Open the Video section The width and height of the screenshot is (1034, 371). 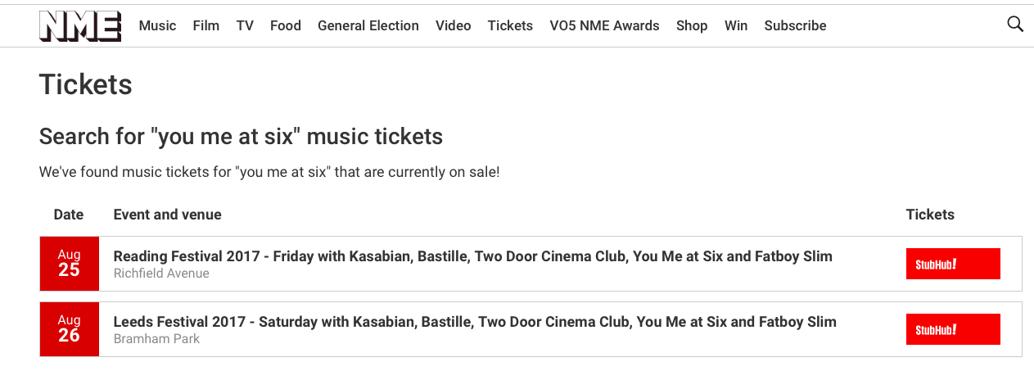[454, 25]
